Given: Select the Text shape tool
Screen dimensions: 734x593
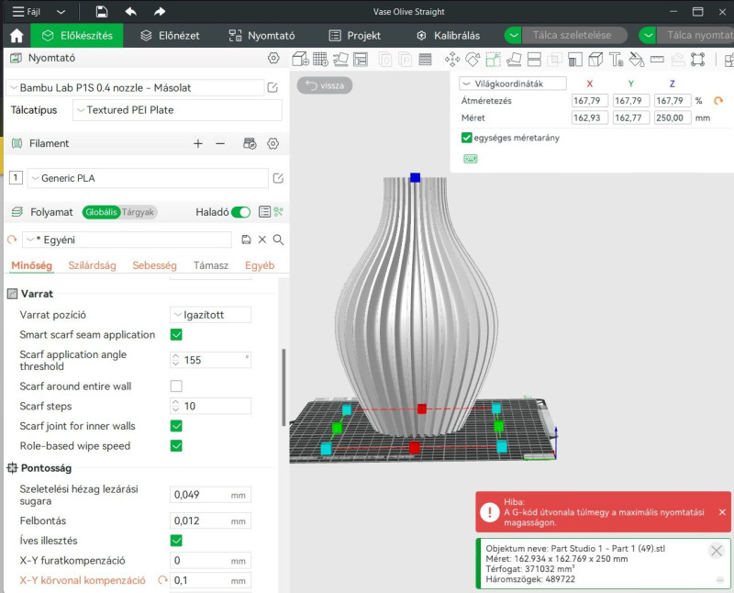Looking at the screenshot, I should [x=616, y=59].
